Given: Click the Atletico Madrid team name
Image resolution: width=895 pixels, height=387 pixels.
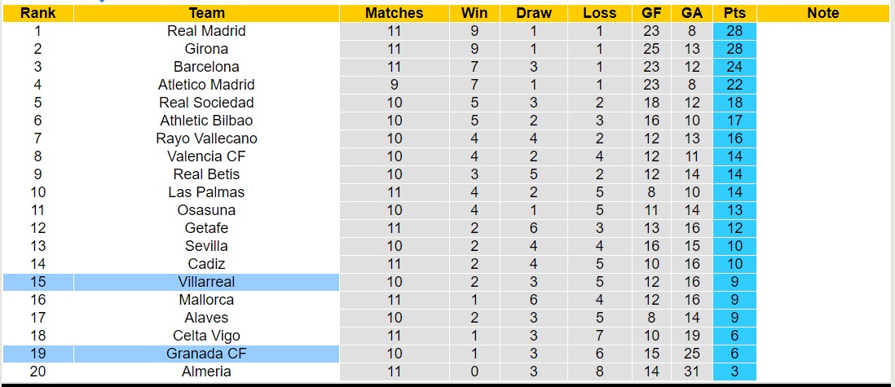Looking at the screenshot, I should click(206, 85).
